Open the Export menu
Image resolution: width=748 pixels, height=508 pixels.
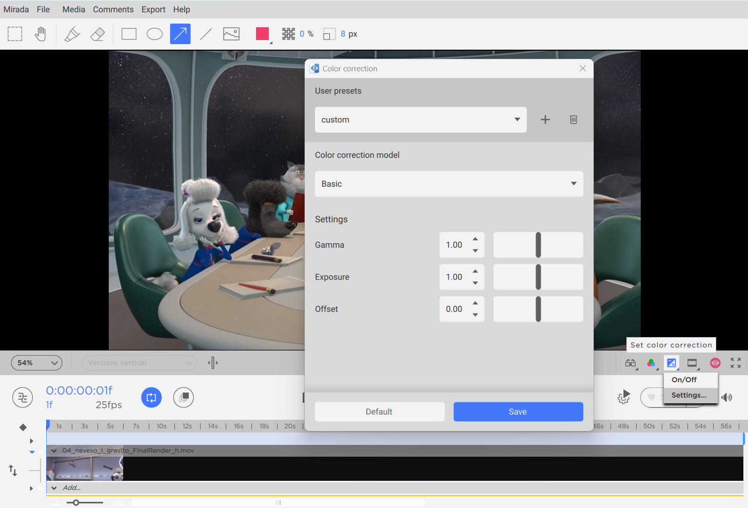153,9
